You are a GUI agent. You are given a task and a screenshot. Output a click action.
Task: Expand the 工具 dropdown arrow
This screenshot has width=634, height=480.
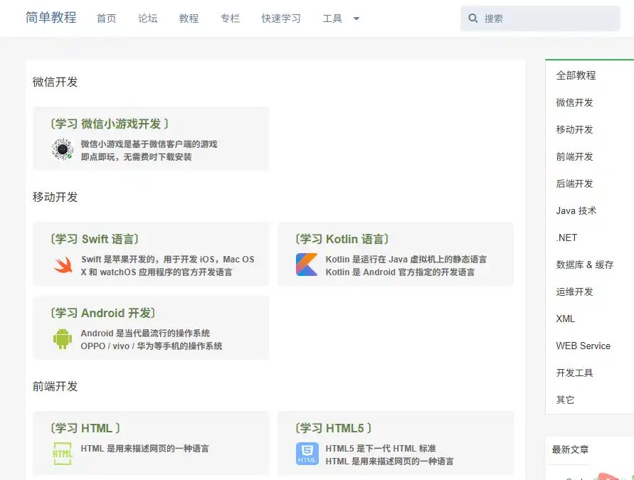point(356,18)
